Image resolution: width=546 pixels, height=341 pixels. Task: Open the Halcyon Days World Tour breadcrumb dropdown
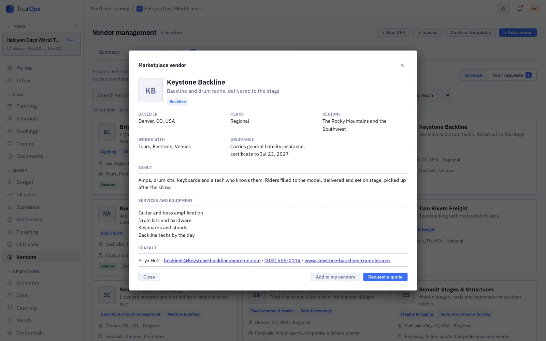point(170,9)
